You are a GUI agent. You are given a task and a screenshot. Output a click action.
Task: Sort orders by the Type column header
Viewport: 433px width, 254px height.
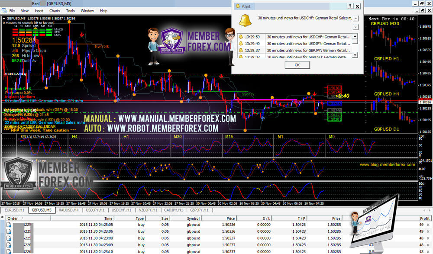click(129, 219)
